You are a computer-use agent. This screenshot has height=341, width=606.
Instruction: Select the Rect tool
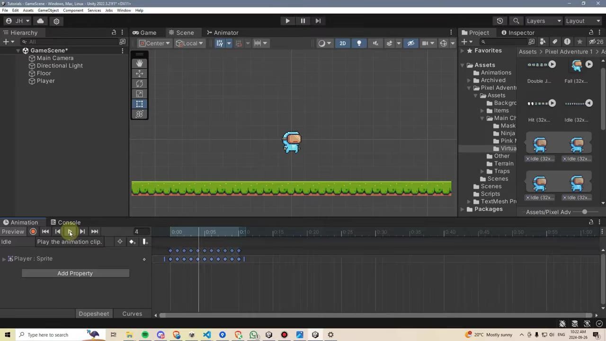(x=139, y=104)
